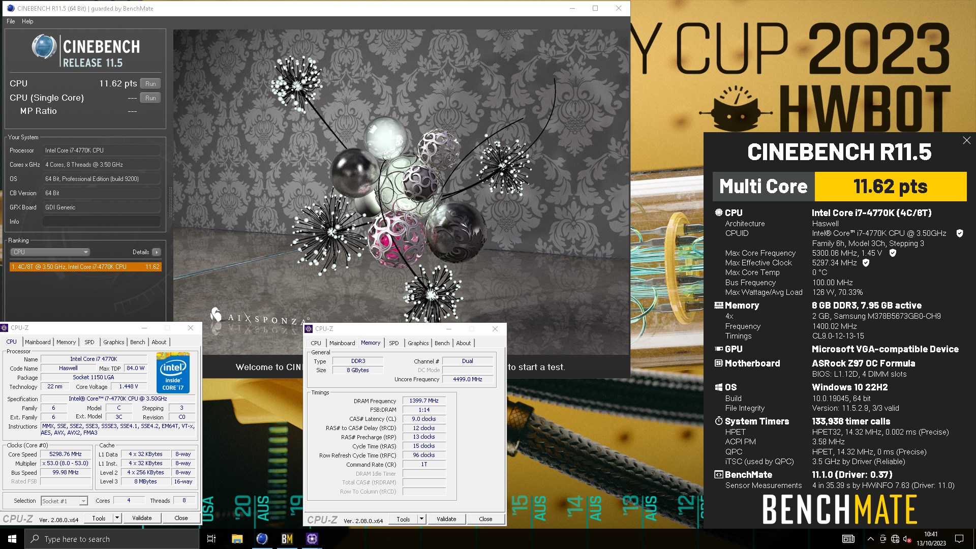Viewport: 976px width, 549px height.
Task: Open About tab in left CPU-Z window
Action: [159, 342]
